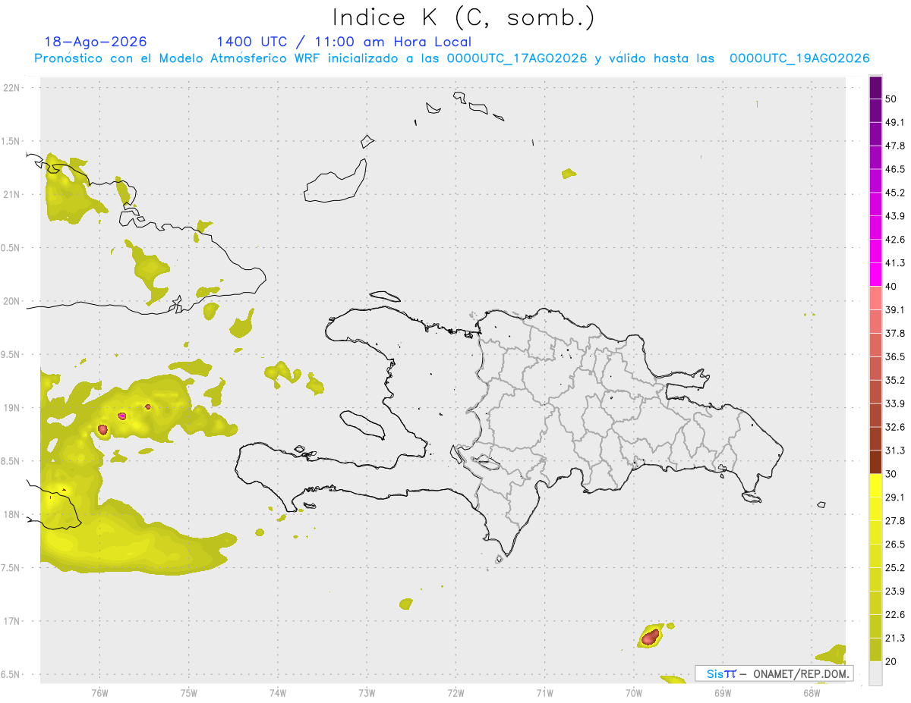Click the legend value "50"

click(892, 99)
